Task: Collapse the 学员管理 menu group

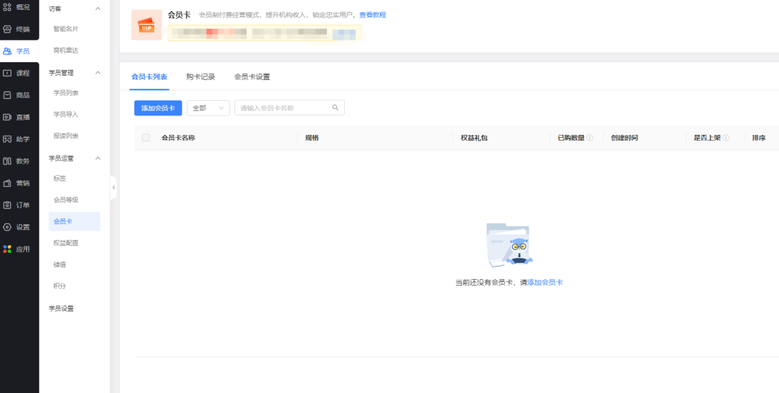Action: [x=98, y=72]
